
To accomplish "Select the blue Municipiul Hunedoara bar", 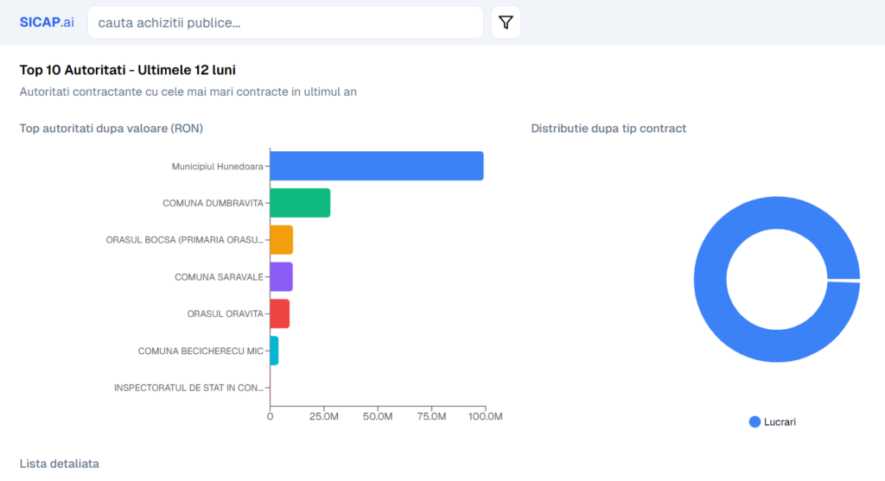I will pos(376,166).
